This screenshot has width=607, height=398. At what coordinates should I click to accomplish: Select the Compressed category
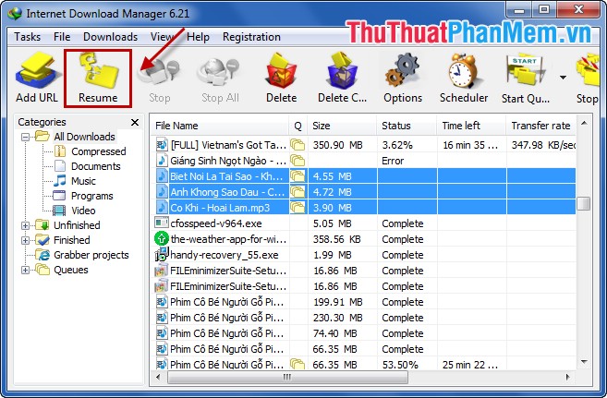[x=98, y=151]
